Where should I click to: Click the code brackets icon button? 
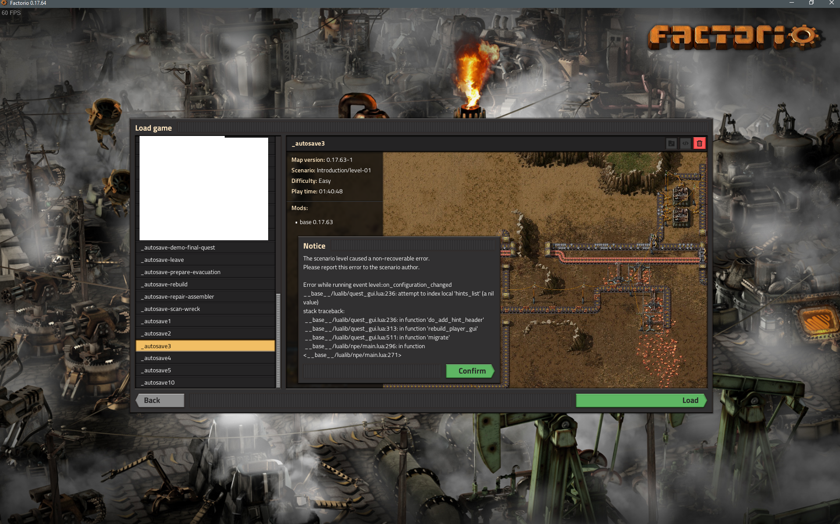pyautogui.click(x=686, y=143)
